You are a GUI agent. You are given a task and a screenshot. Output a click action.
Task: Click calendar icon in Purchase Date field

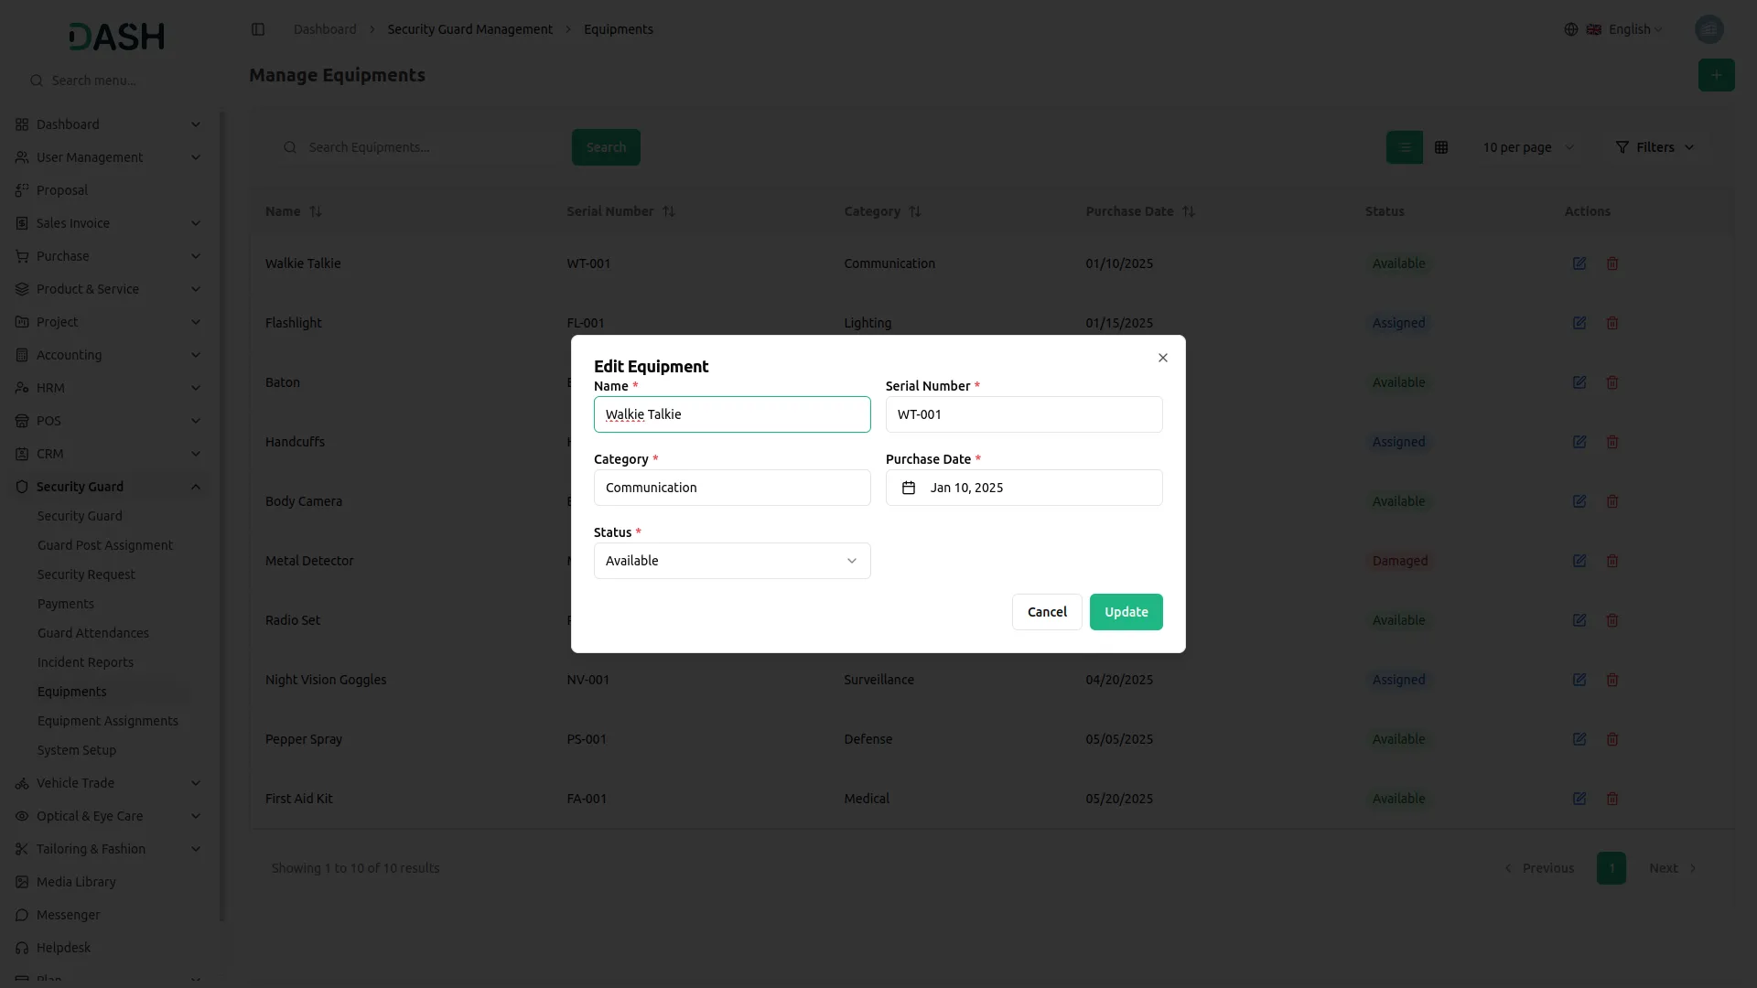[x=908, y=488]
